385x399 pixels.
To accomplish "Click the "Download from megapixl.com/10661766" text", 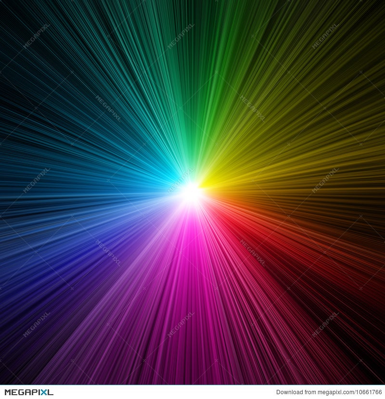I will (x=329, y=392).
